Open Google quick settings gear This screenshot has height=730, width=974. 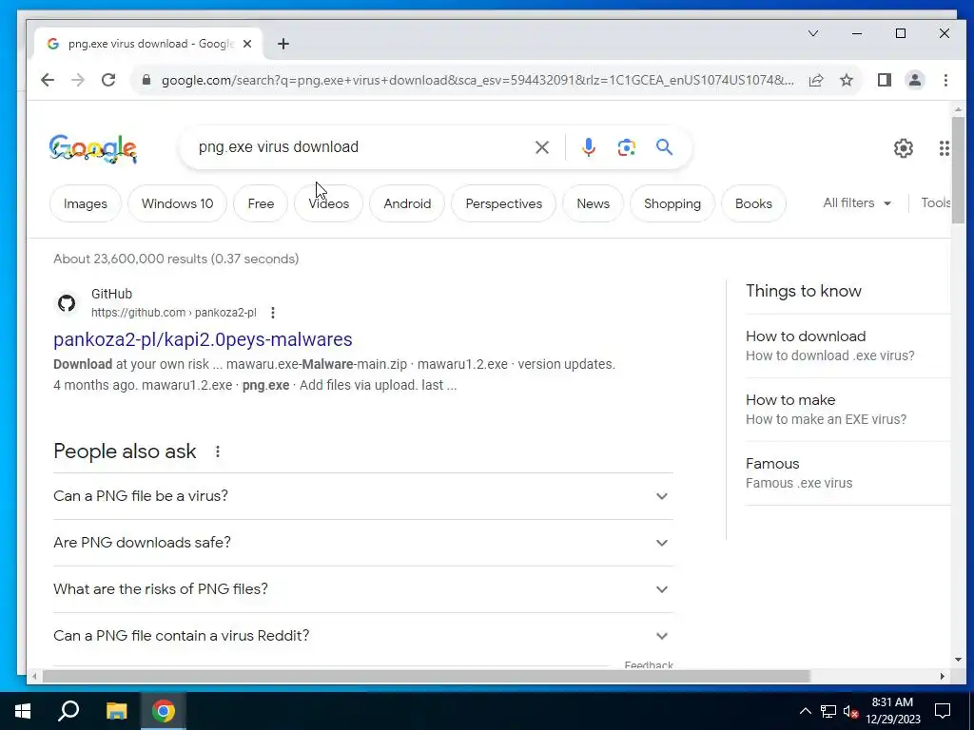click(x=904, y=148)
